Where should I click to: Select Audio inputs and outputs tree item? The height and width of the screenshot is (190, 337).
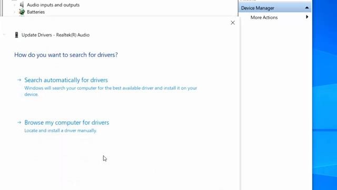pos(53,5)
